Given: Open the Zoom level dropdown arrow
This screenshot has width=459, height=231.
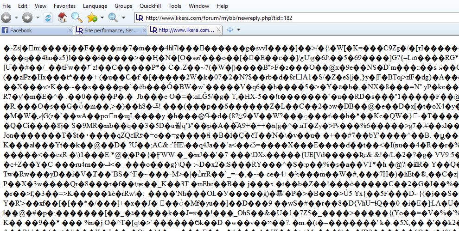Looking at the screenshot, I should pos(122,18).
